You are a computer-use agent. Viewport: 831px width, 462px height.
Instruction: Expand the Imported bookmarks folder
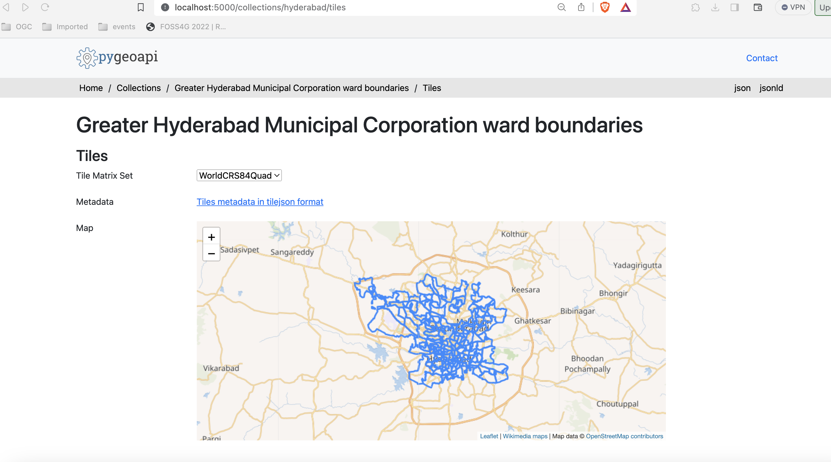pos(65,27)
